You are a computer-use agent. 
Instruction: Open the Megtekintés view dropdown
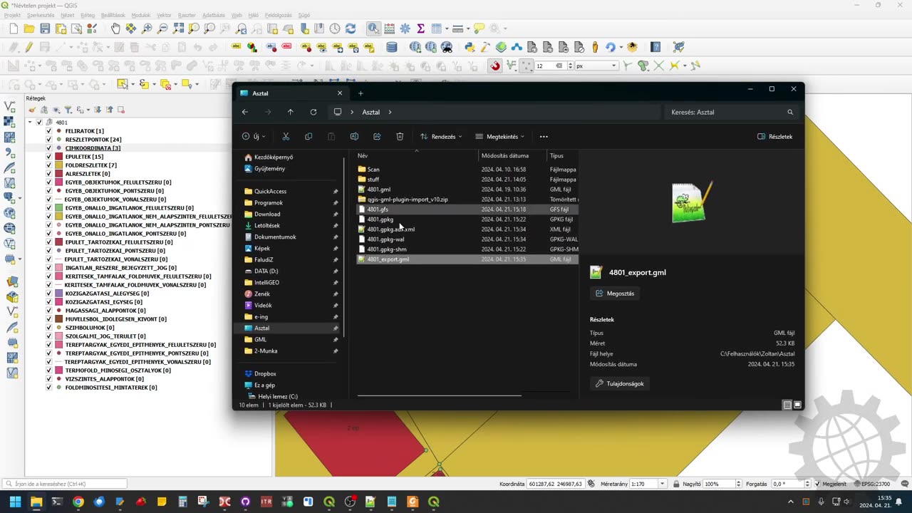[499, 136]
